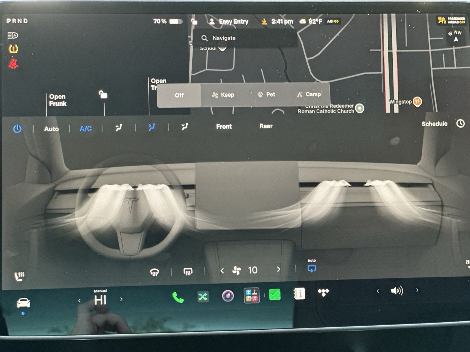Select windshield airflow vent icon

click(119, 128)
